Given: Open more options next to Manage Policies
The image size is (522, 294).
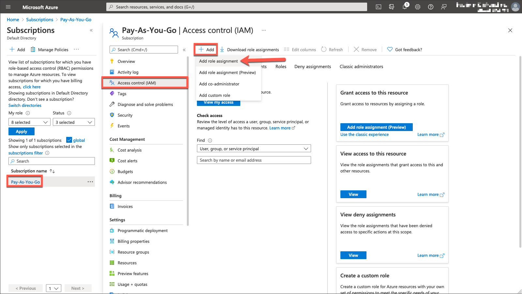Looking at the screenshot, I should pyautogui.click(x=76, y=50).
